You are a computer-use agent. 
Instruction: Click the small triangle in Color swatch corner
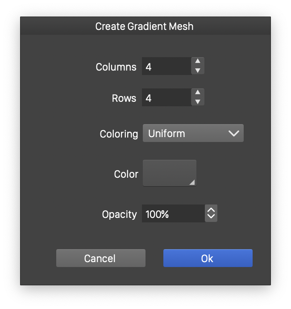click(x=192, y=182)
